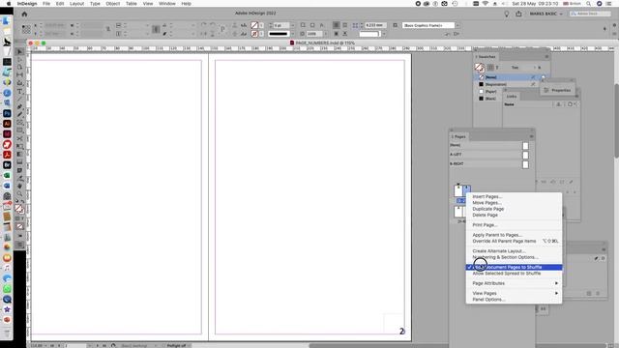Viewport: 619px width, 348px height.
Task: Choose Create Alternate Layout
Action: pyautogui.click(x=514, y=251)
